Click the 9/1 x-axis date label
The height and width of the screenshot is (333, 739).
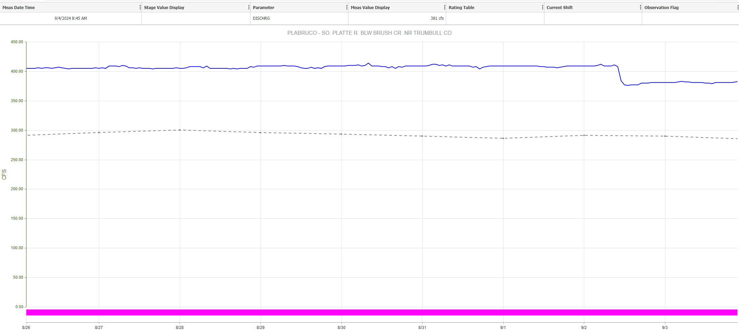[x=503, y=328]
